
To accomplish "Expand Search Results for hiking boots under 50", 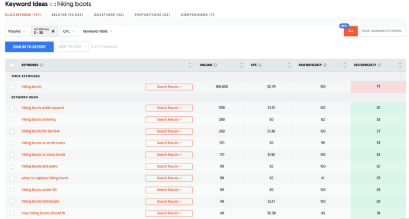I will click(169, 190).
